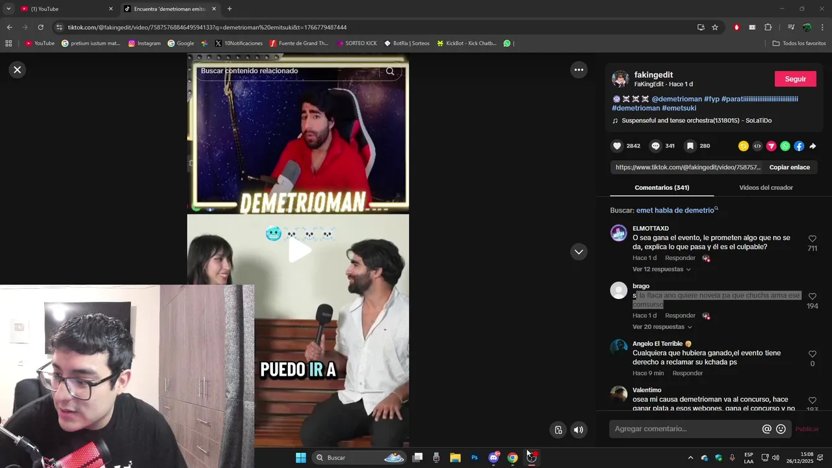Open the BotRix | Sorteos bookmark
Viewport: 832px width, 468px height.
(407, 44)
